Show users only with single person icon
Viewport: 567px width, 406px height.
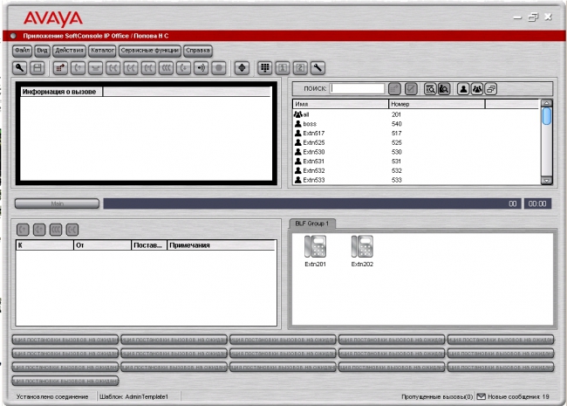[463, 89]
